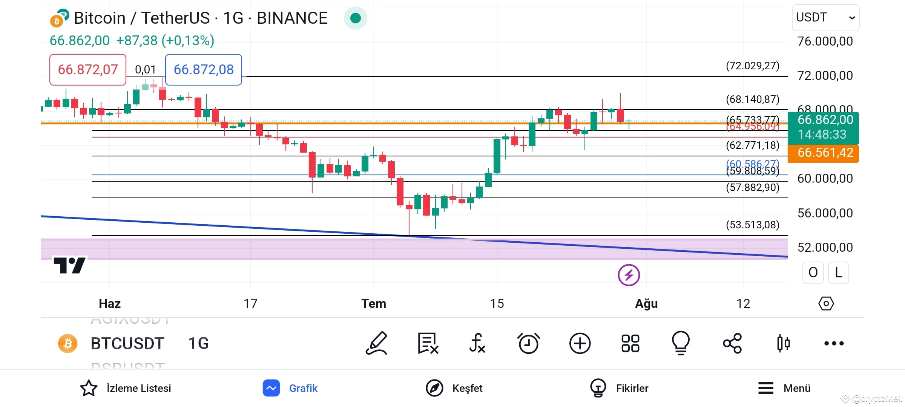The height and width of the screenshot is (407, 905).
Task: Tap the plus icon in the chart toolbar
Action: (x=580, y=343)
